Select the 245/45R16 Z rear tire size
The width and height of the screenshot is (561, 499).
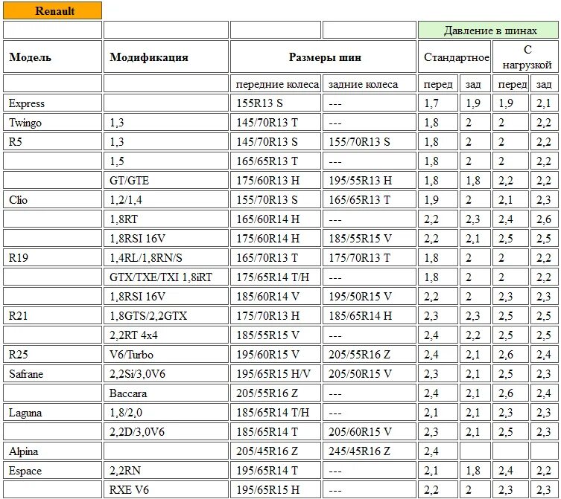(x=370, y=451)
